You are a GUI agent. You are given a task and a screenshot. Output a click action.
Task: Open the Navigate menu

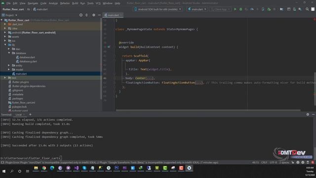(33, 3)
